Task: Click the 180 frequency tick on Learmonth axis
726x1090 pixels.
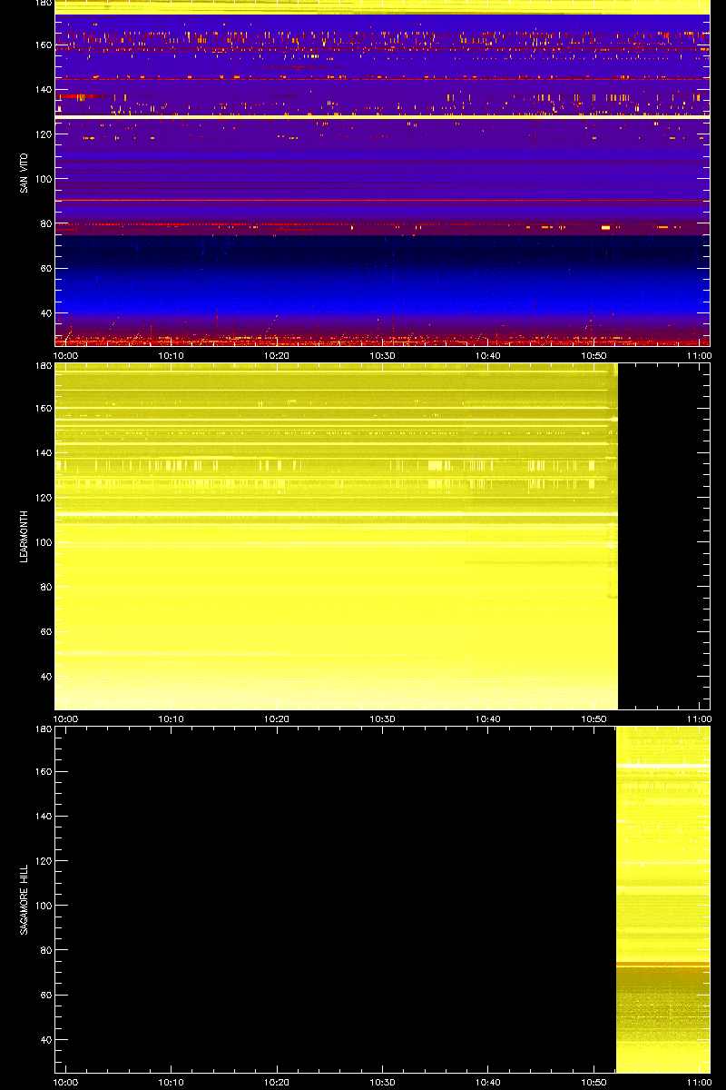Action: pyautogui.click(x=42, y=366)
